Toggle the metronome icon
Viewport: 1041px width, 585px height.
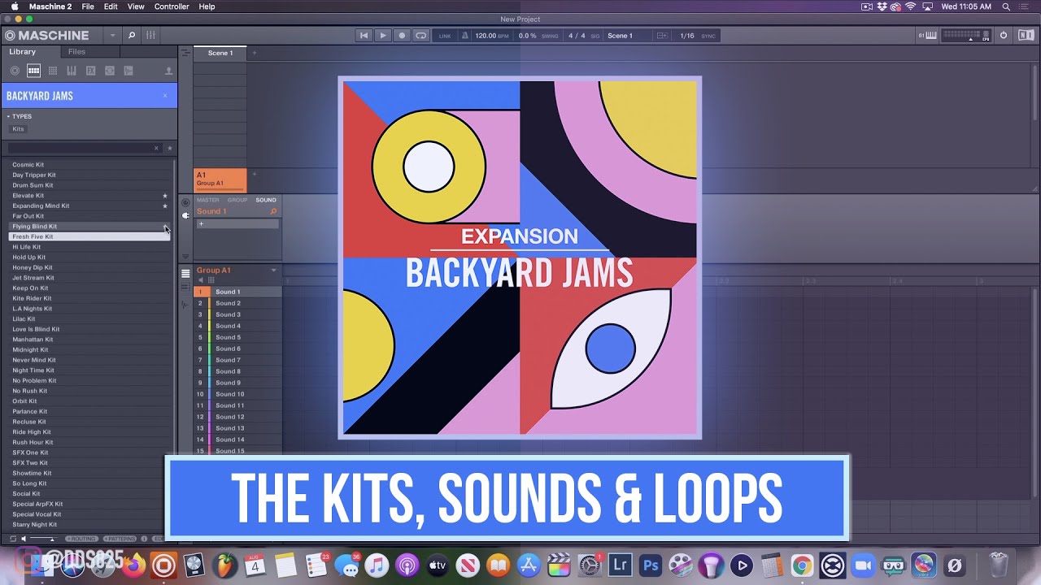[465, 36]
